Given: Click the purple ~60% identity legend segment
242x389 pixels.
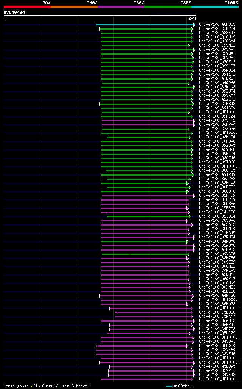Looking at the screenshot, I should pyautogui.click(x=121, y=7).
